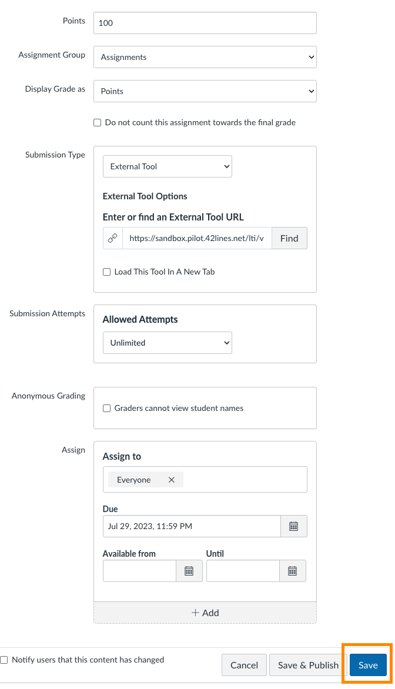The height and width of the screenshot is (689, 395).
Task: Click the link icon beside the External Tool URL
Action: pyautogui.click(x=112, y=238)
